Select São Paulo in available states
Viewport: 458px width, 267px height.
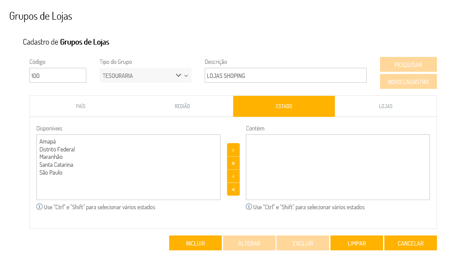pyautogui.click(x=51, y=173)
